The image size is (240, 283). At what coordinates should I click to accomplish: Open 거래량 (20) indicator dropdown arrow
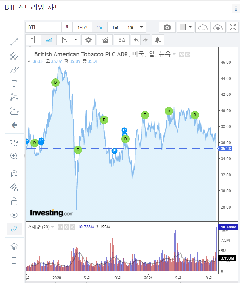(52, 227)
